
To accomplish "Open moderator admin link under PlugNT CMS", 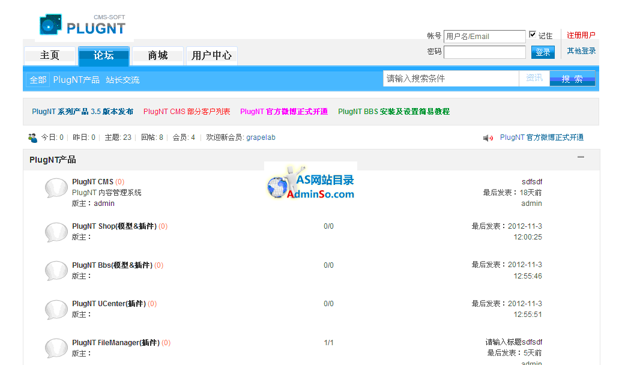I will coord(104,204).
